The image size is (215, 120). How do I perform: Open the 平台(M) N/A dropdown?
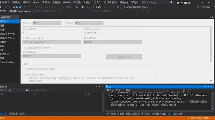click(x=89, y=23)
